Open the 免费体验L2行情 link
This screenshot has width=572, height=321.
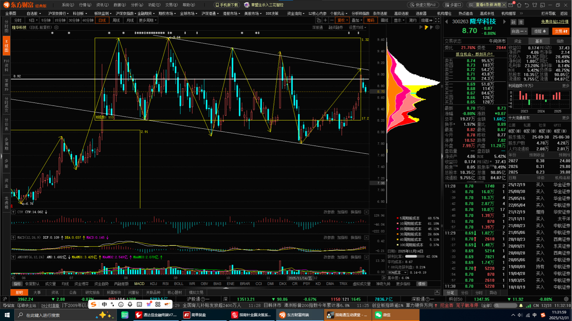pyautogui.click(x=555, y=21)
